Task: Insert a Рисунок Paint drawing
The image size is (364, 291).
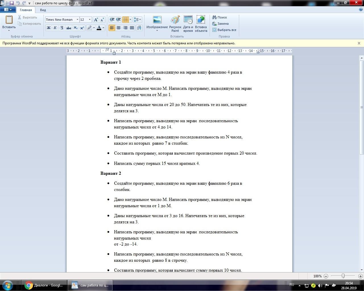Action: pyautogui.click(x=175, y=20)
